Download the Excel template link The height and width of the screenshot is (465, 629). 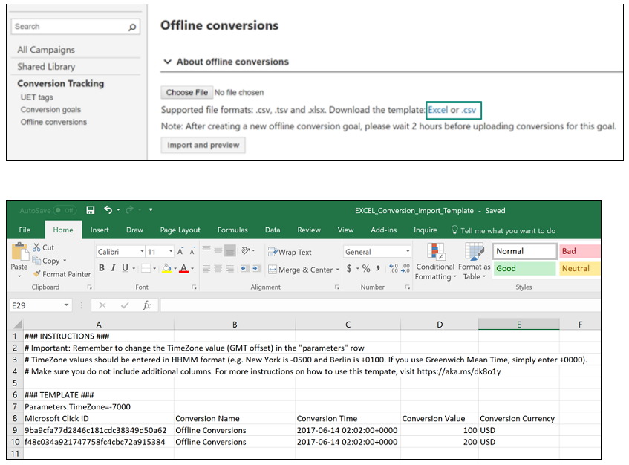(437, 110)
